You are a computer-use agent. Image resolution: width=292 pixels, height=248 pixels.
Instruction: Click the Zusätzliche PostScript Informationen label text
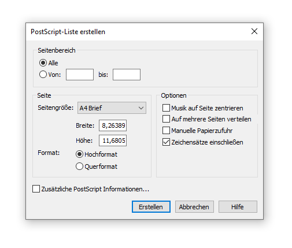pos(95,189)
